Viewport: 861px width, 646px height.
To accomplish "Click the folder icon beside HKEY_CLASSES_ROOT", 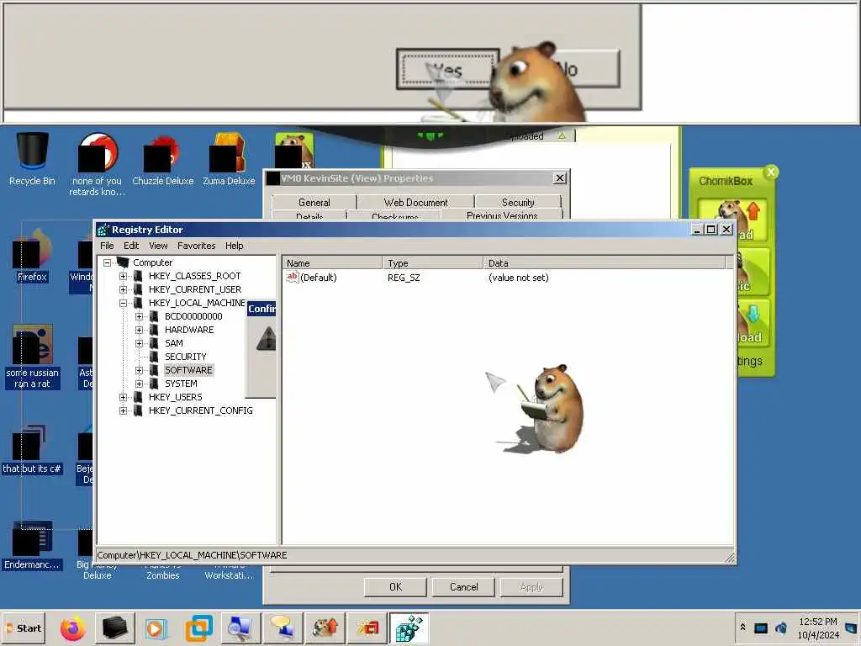I will tap(139, 276).
